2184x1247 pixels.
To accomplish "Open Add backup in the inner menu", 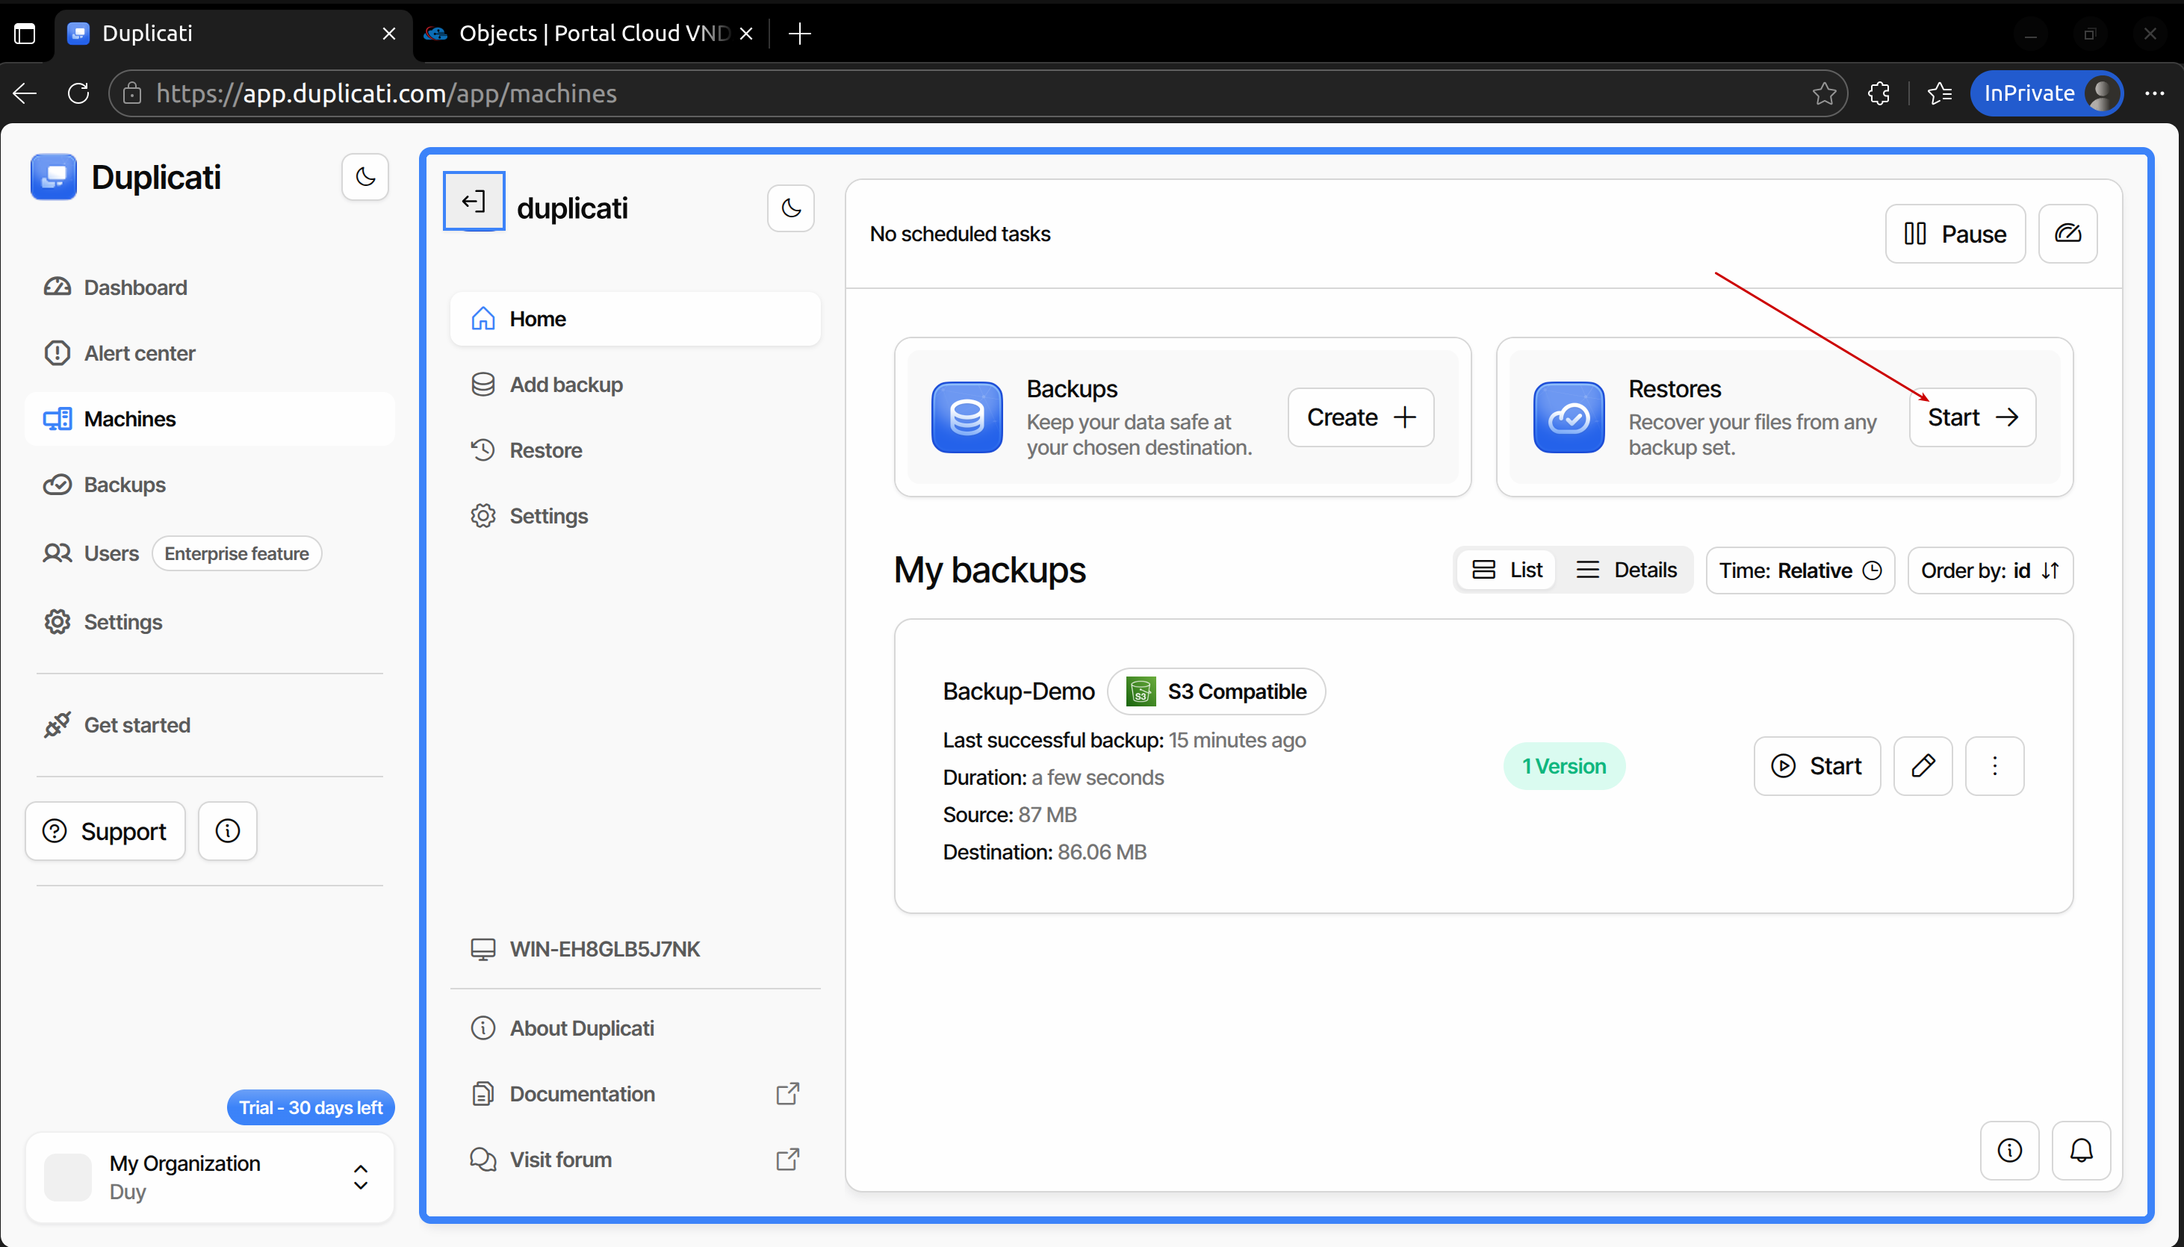I will 565,385.
